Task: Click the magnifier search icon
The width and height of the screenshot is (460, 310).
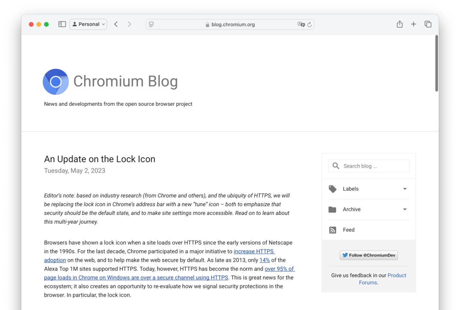Action: pos(336,166)
